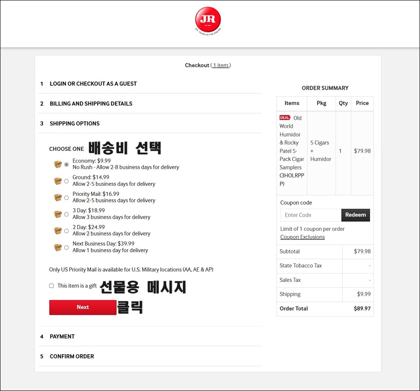Click the Subtotal $79.98 amount
This screenshot has height=391, width=420.
click(x=362, y=251)
